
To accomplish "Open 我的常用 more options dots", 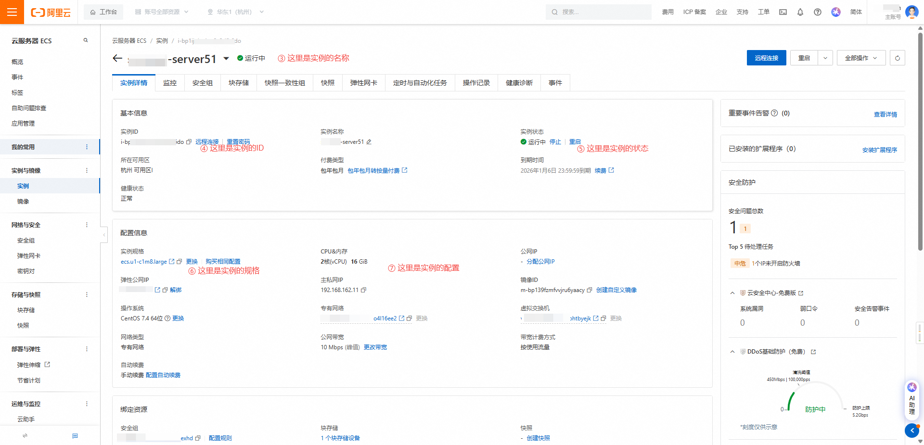I will coord(87,147).
